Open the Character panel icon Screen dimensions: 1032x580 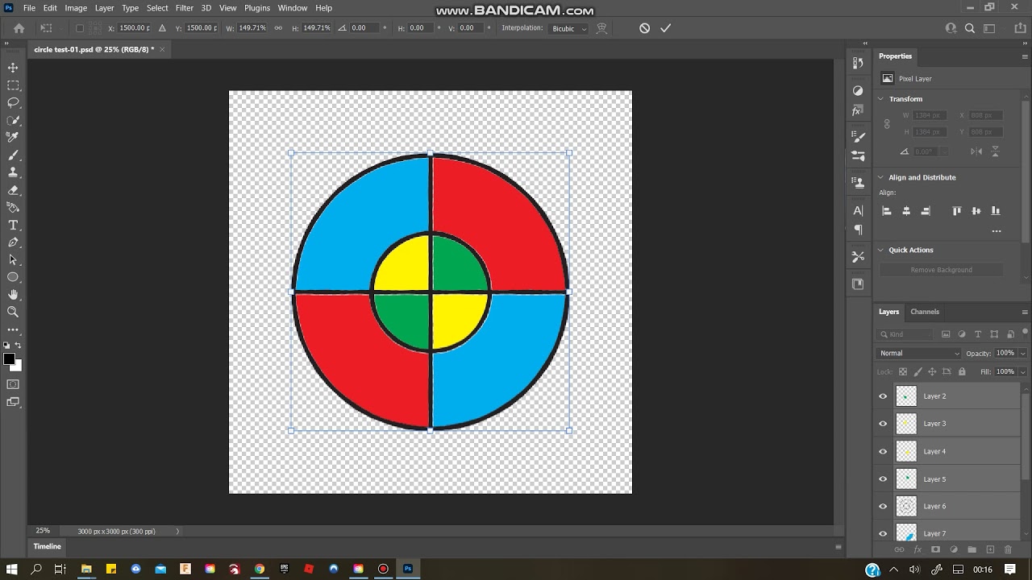coord(858,210)
